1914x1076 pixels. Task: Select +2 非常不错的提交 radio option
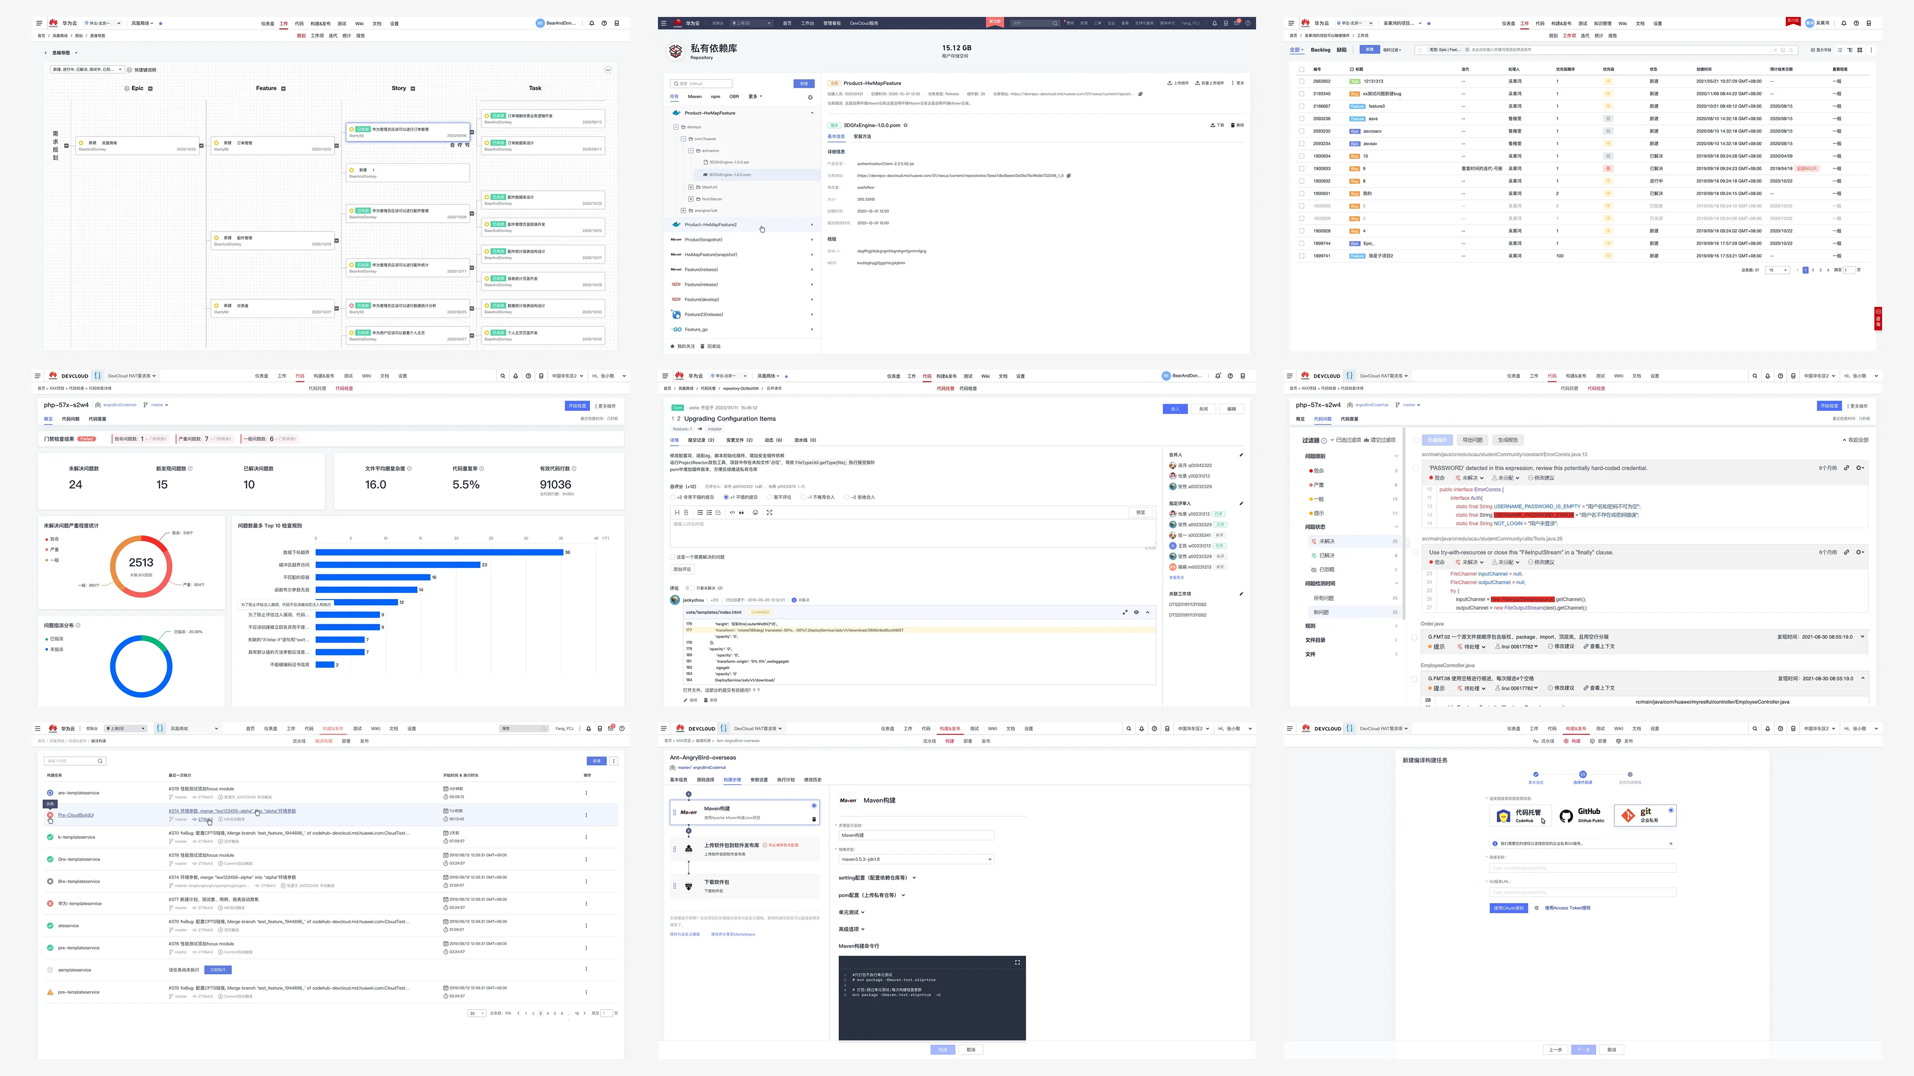pyautogui.click(x=672, y=498)
